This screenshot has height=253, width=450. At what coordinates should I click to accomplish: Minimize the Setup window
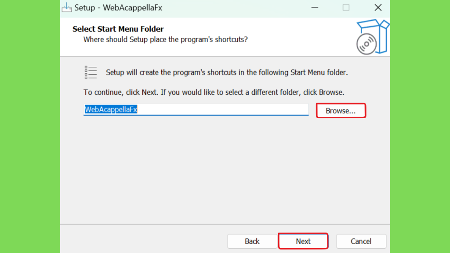pyautogui.click(x=315, y=7)
